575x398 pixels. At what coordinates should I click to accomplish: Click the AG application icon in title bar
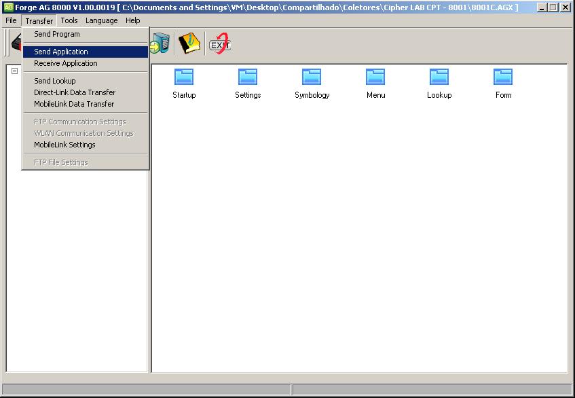(8, 7)
